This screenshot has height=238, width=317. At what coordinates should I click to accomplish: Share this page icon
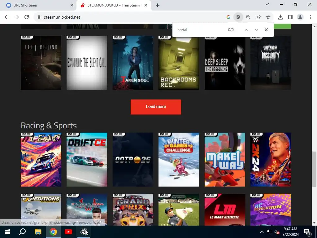pyautogui.click(x=258, y=17)
